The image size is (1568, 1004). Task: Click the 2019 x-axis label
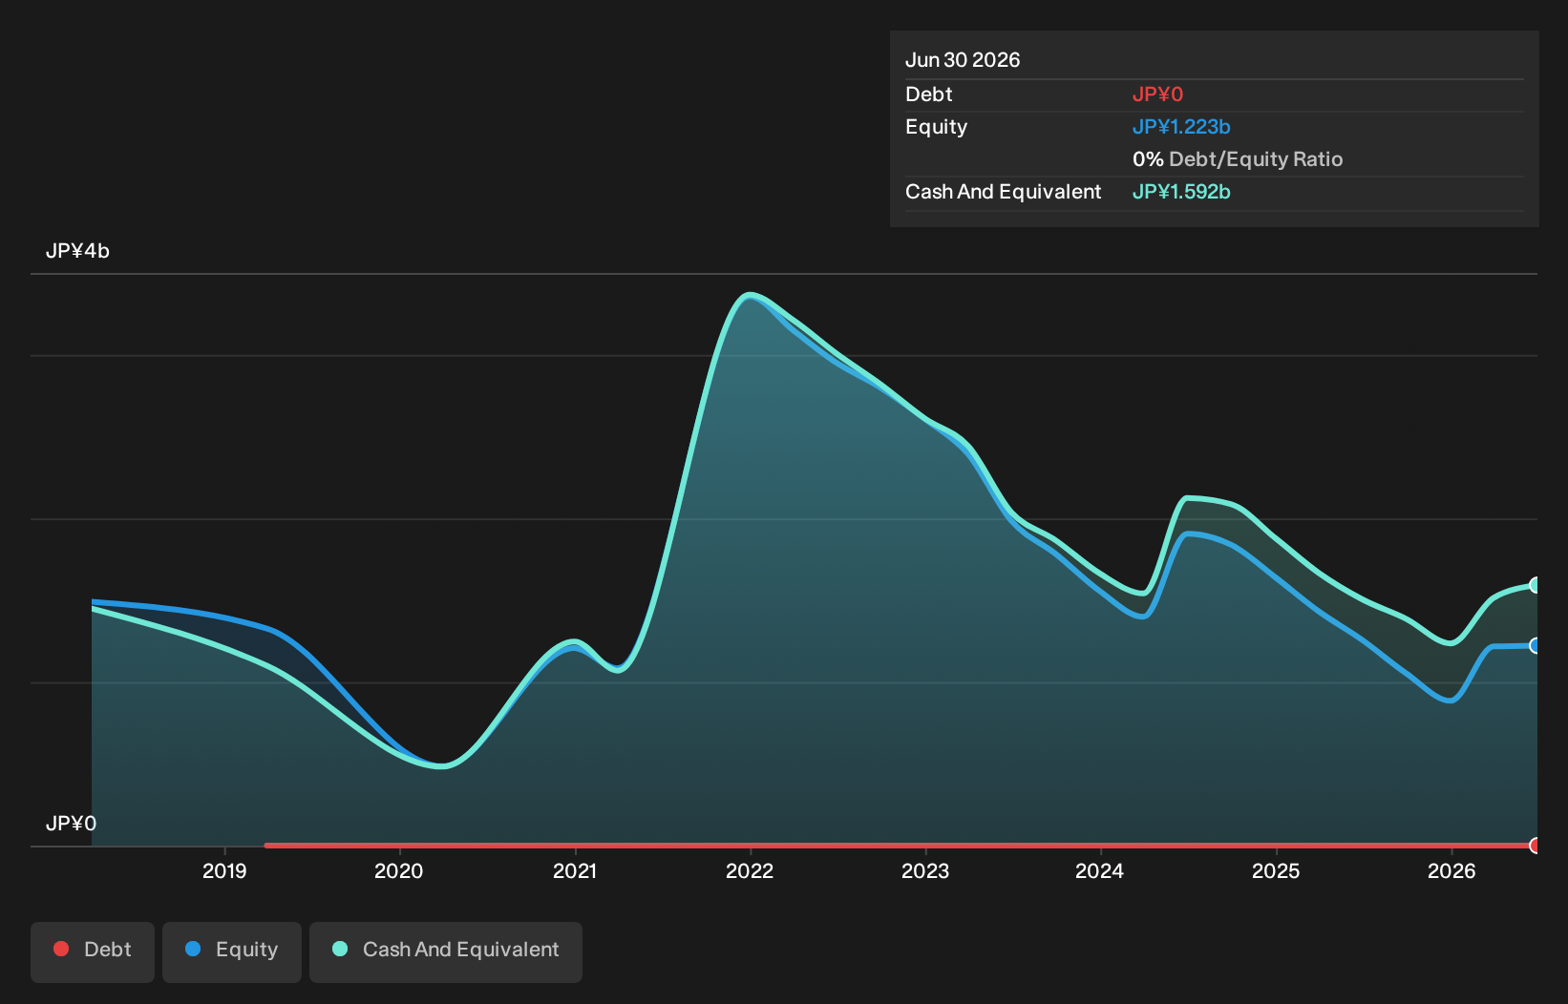(x=224, y=871)
